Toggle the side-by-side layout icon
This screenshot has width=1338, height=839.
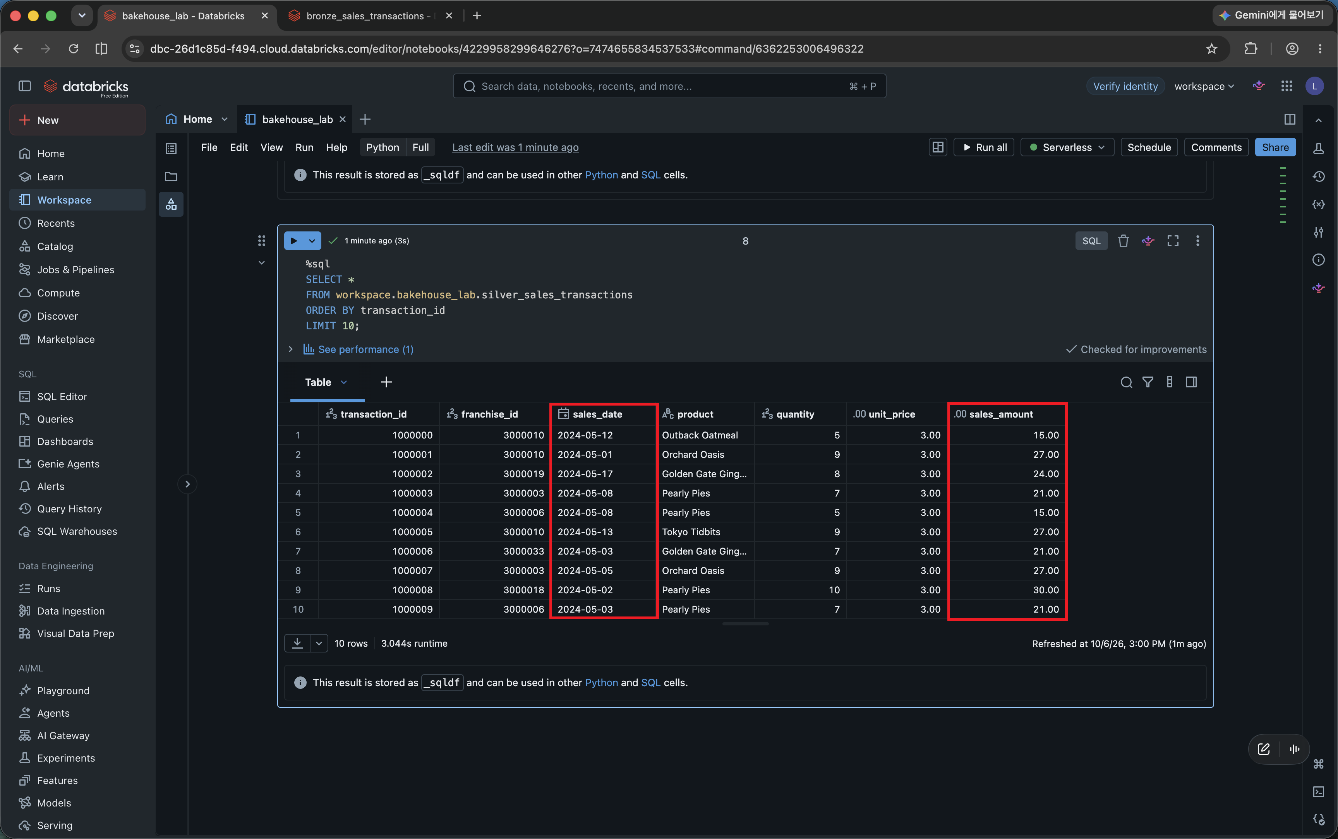coord(1290,119)
